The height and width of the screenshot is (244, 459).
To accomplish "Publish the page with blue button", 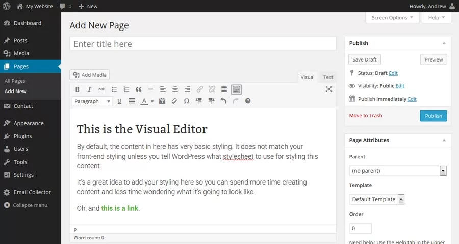I will 433,116.
